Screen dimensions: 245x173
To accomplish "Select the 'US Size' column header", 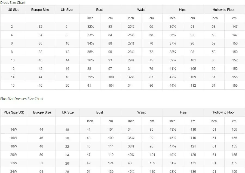I will point(13,10).
